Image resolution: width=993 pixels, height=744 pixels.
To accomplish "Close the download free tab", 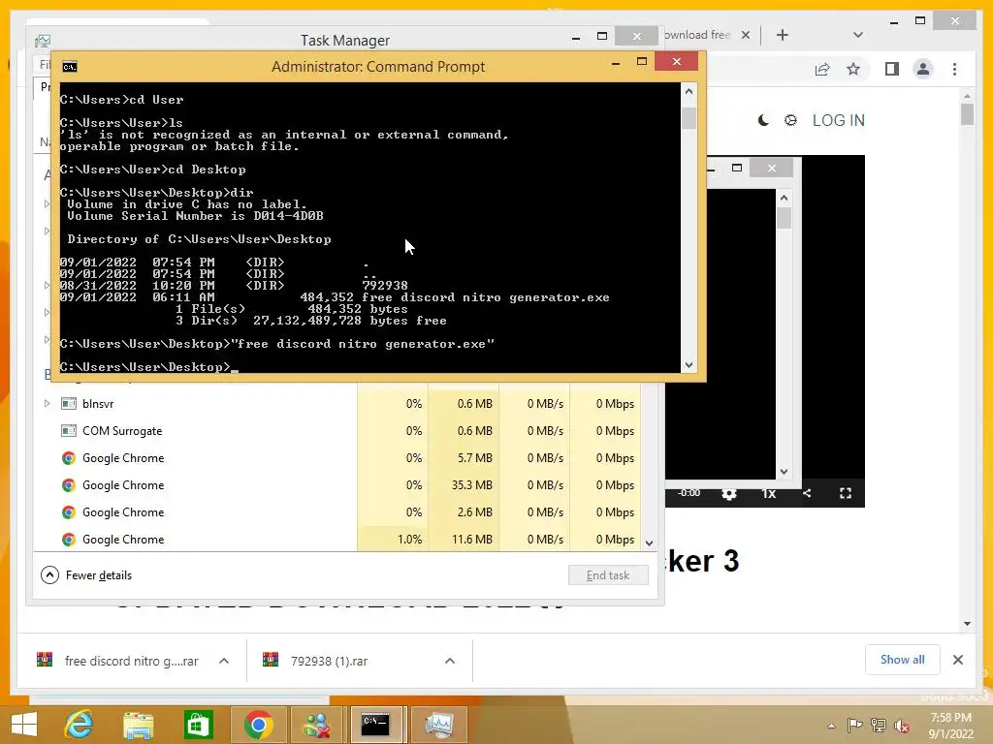I will click(746, 36).
